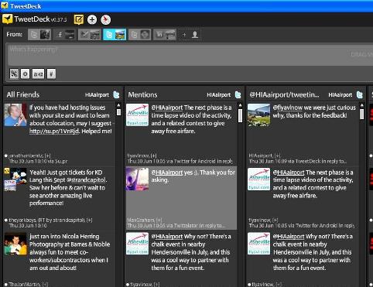
Task: Click the red bird round icon in header
Action: point(105,19)
